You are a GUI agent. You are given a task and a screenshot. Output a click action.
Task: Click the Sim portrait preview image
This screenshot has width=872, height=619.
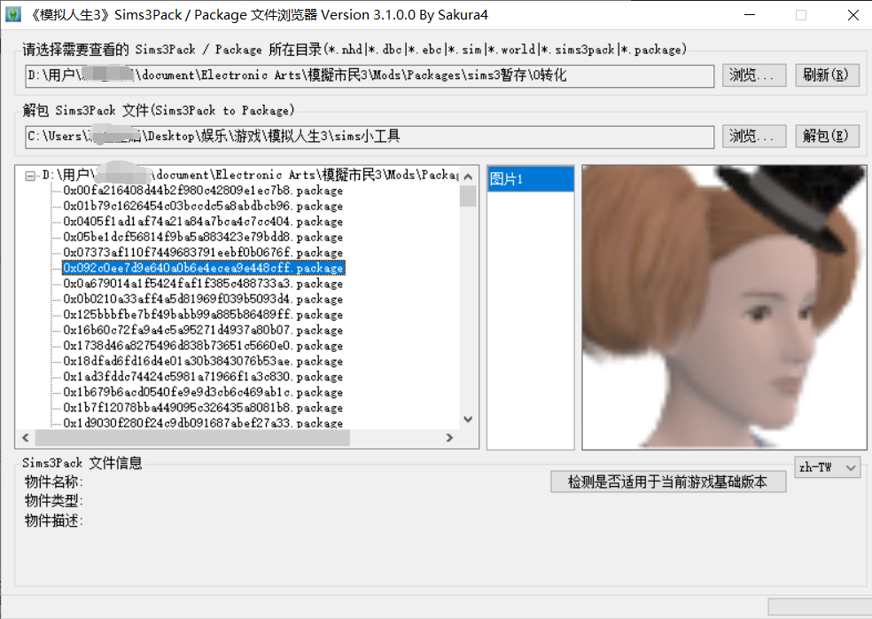pos(724,307)
